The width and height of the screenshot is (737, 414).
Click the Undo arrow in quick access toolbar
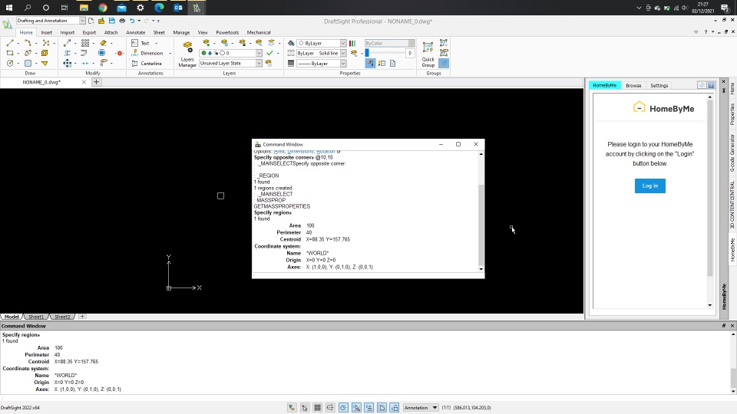click(132, 21)
